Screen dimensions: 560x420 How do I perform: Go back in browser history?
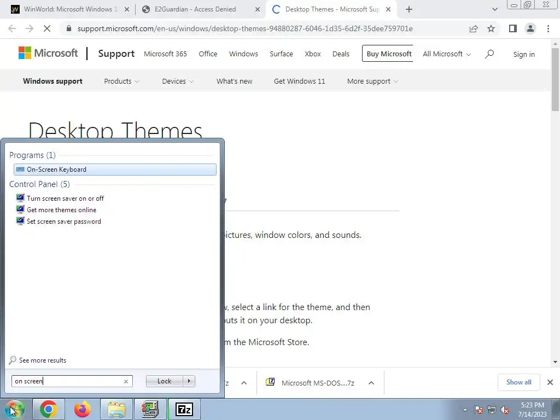12,28
